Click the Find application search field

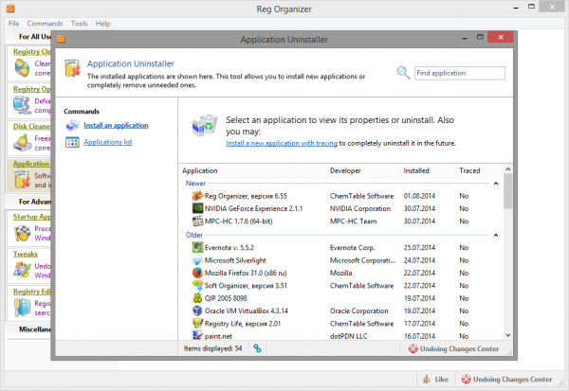point(460,73)
